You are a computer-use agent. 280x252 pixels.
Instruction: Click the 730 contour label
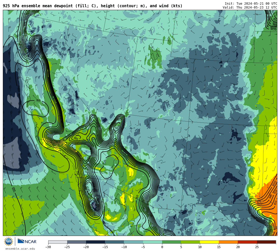click(x=105, y=162)
